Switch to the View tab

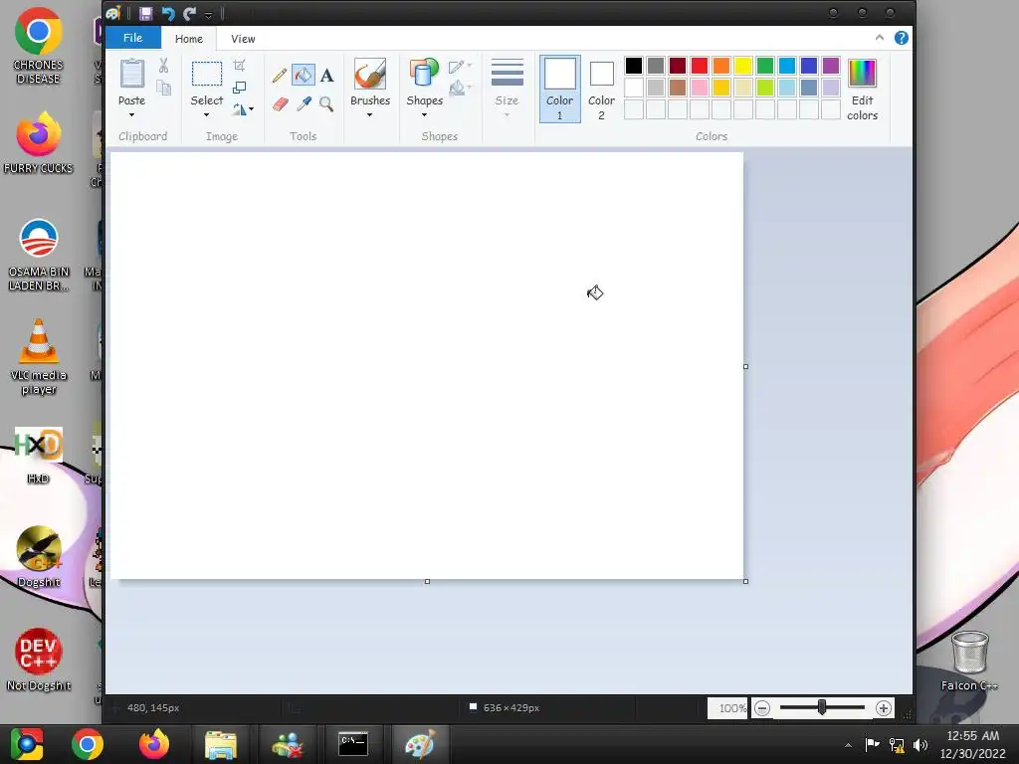coord(243,39)
